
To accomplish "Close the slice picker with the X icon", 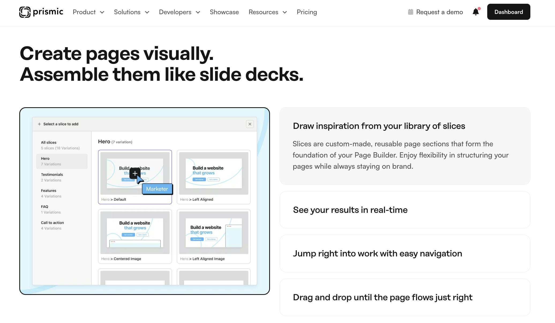I will coord(250,124).
